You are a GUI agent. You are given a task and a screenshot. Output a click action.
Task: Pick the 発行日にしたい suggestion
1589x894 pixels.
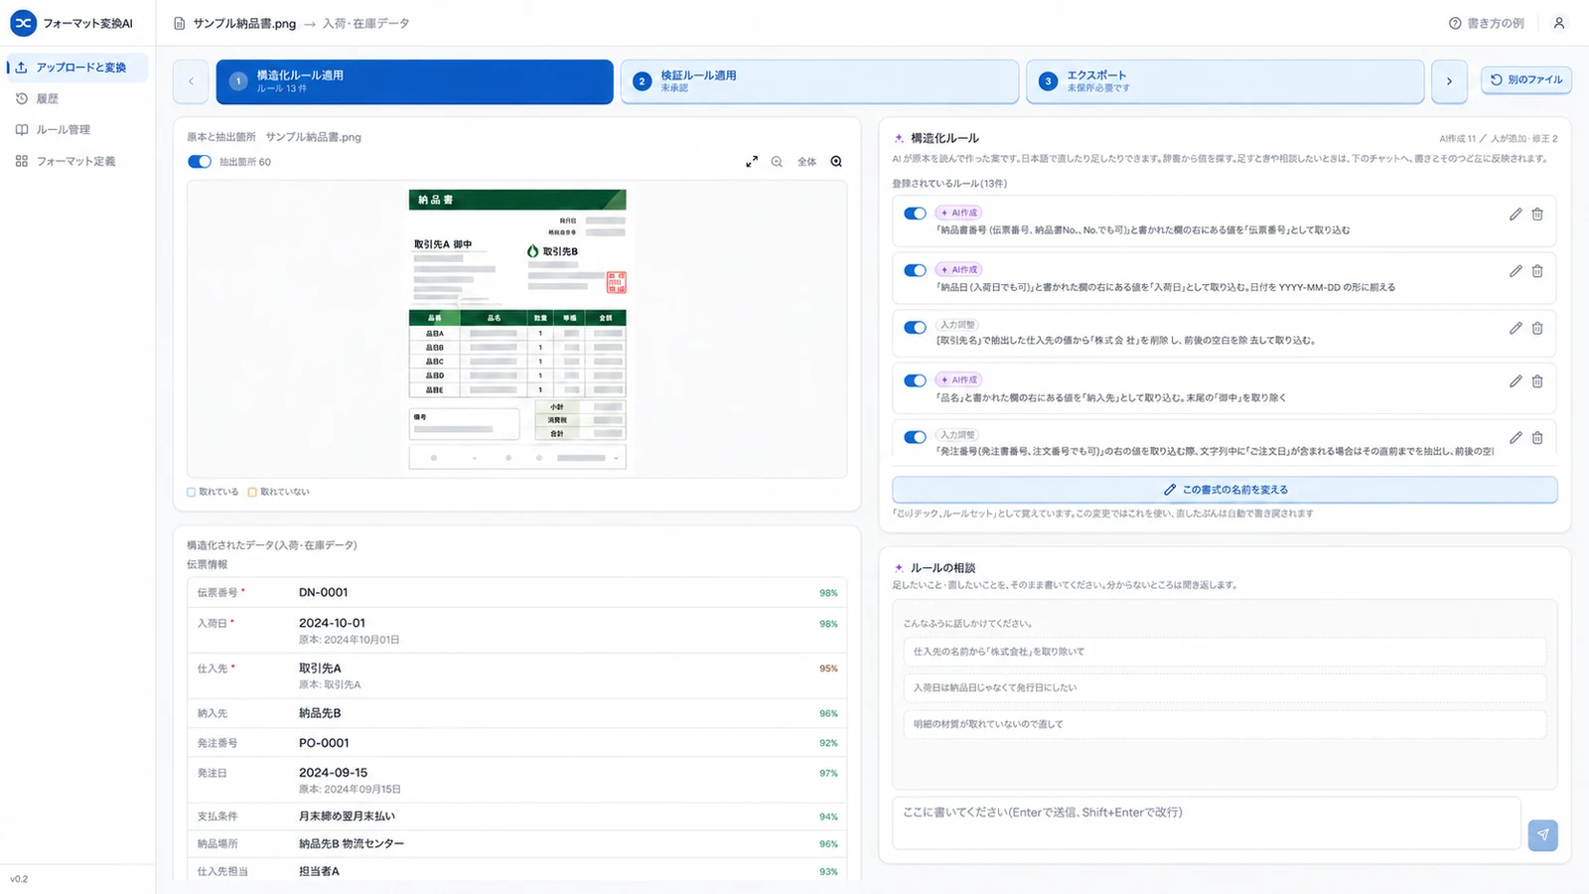pos(1225,687)
